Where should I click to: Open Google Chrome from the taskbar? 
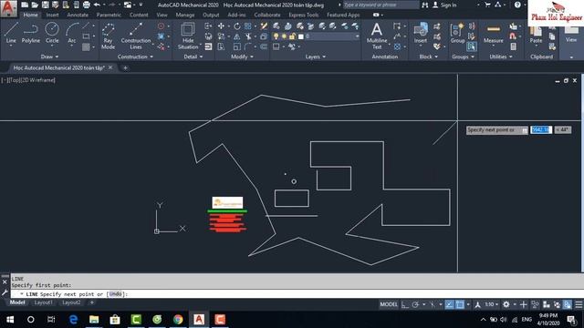point(178,320)
